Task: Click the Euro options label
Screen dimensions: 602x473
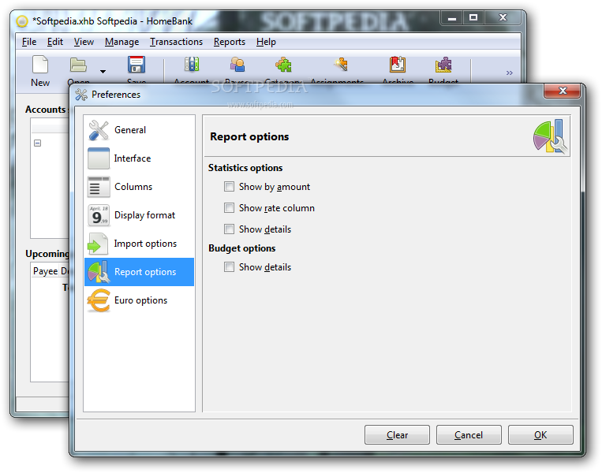Action: click(141, 300)
